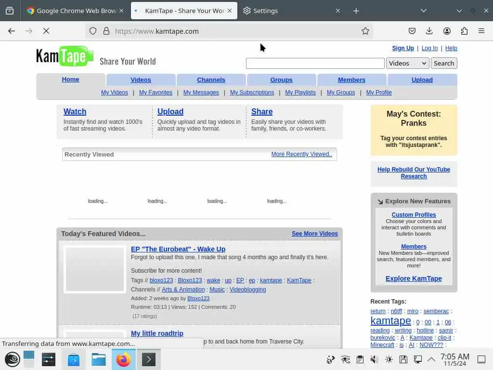The image size is (493, 370).
Task: Open the Members navigation tab
Action: [351, 80]
